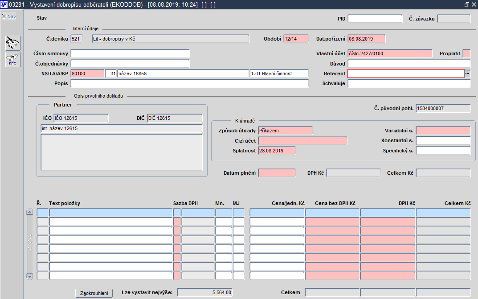The image size is (478, 299).
Task: Click first Sazba DPH pink cell in second row
Action: tap(177, 221)
